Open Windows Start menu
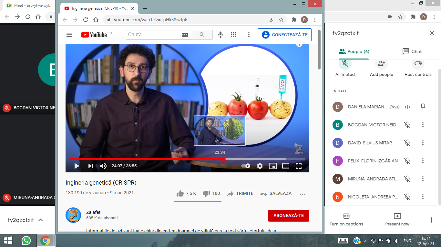 [8, 241]
